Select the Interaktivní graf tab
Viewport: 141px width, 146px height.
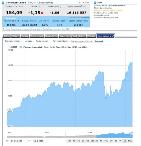click(105, 36)
